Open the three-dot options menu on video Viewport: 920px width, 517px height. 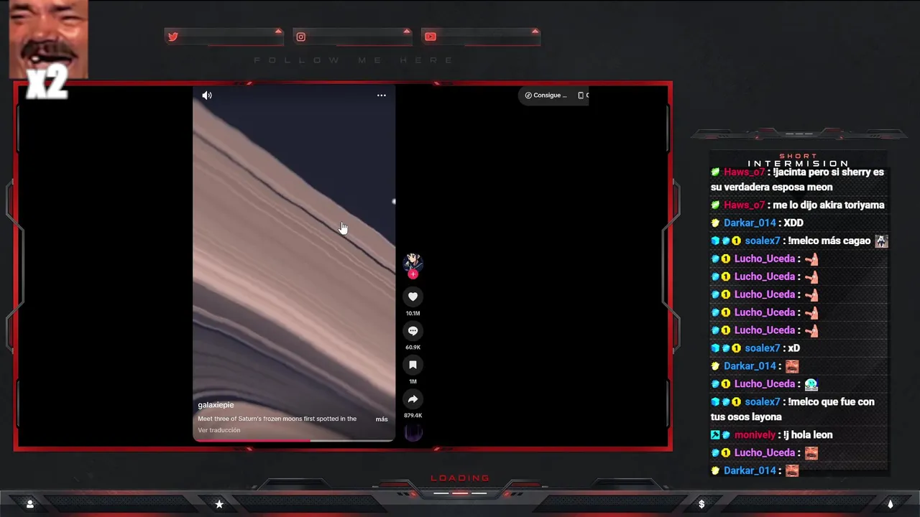pyautogui.click(x=382, y=96)
